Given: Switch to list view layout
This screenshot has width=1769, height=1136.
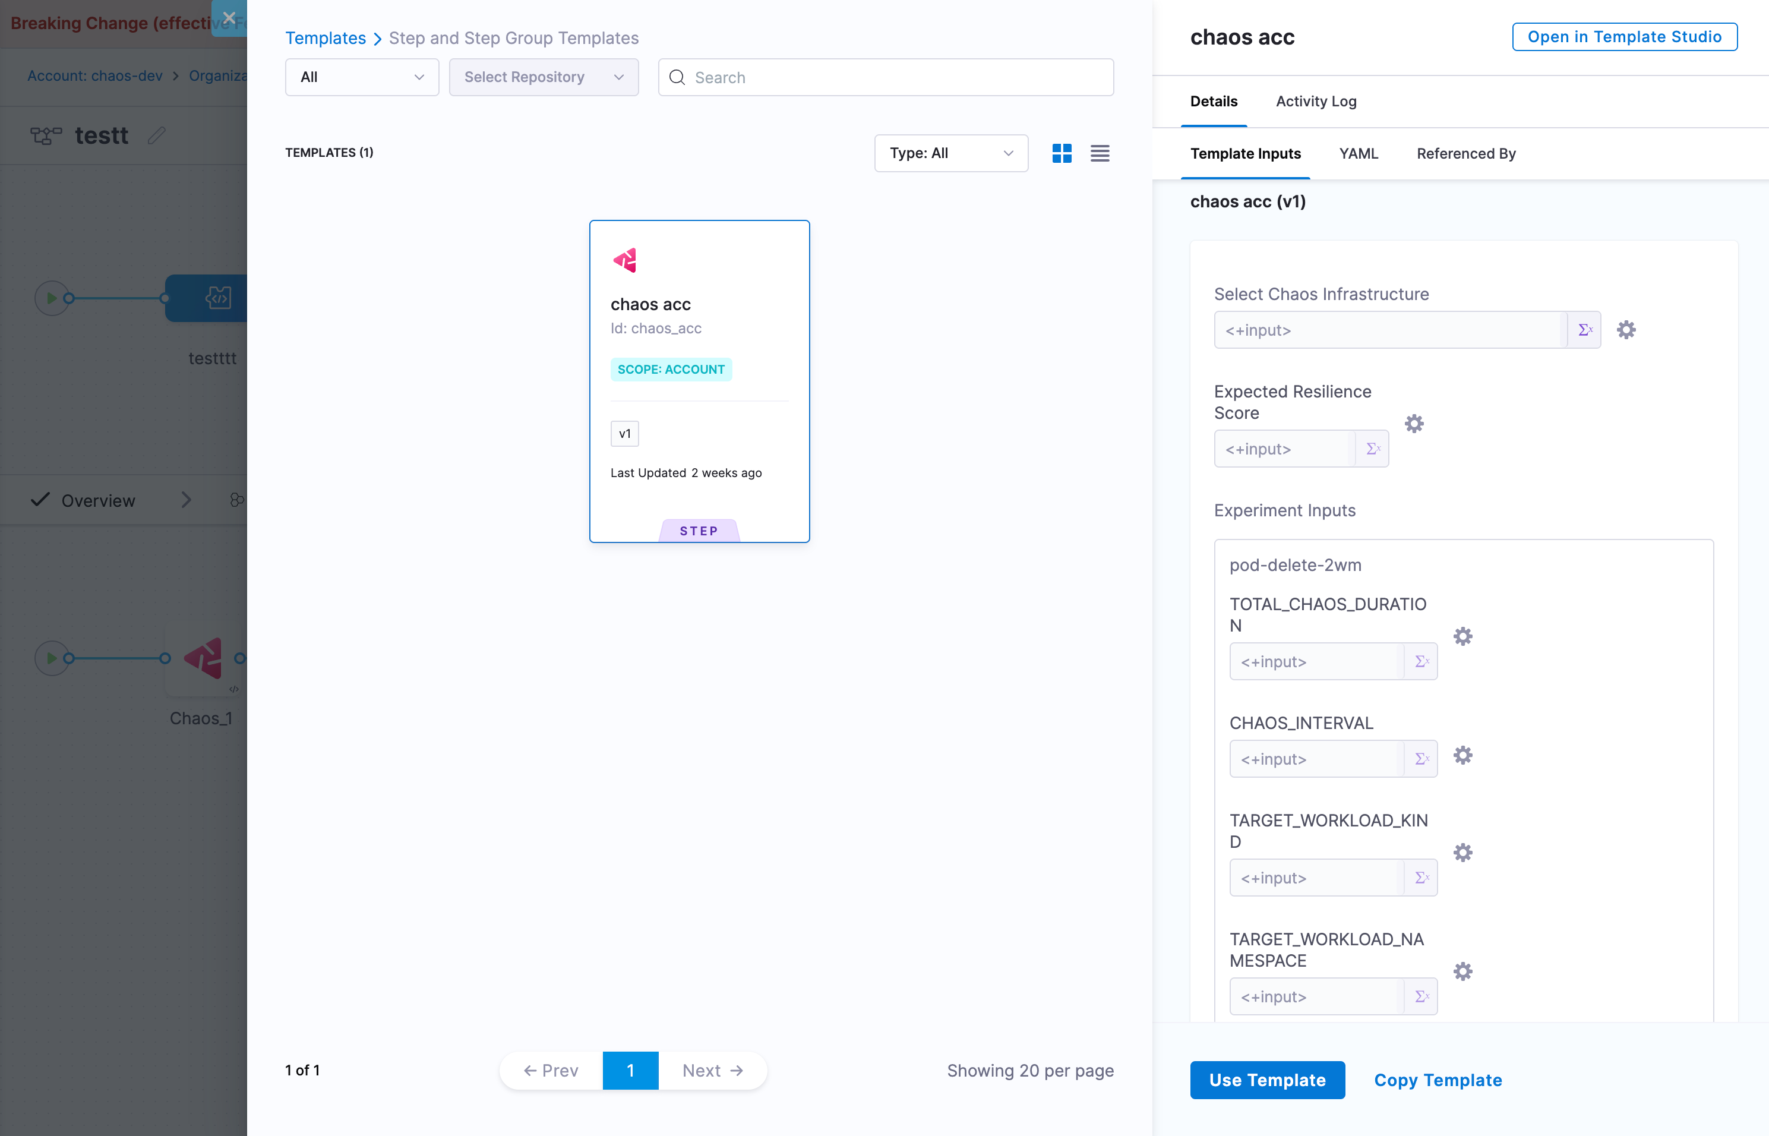Looking at the screenshot, I should point(1100,153).
